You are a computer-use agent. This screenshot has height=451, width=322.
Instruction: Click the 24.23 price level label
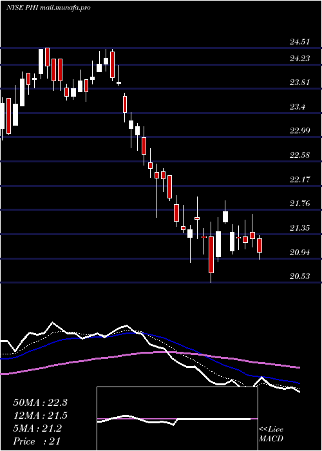(299, 59)
